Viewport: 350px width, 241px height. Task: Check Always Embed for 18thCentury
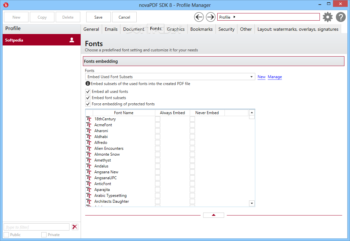(x=158, y=119)
